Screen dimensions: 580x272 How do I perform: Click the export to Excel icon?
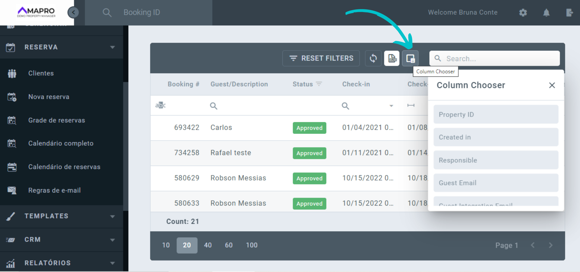point(392,58)
